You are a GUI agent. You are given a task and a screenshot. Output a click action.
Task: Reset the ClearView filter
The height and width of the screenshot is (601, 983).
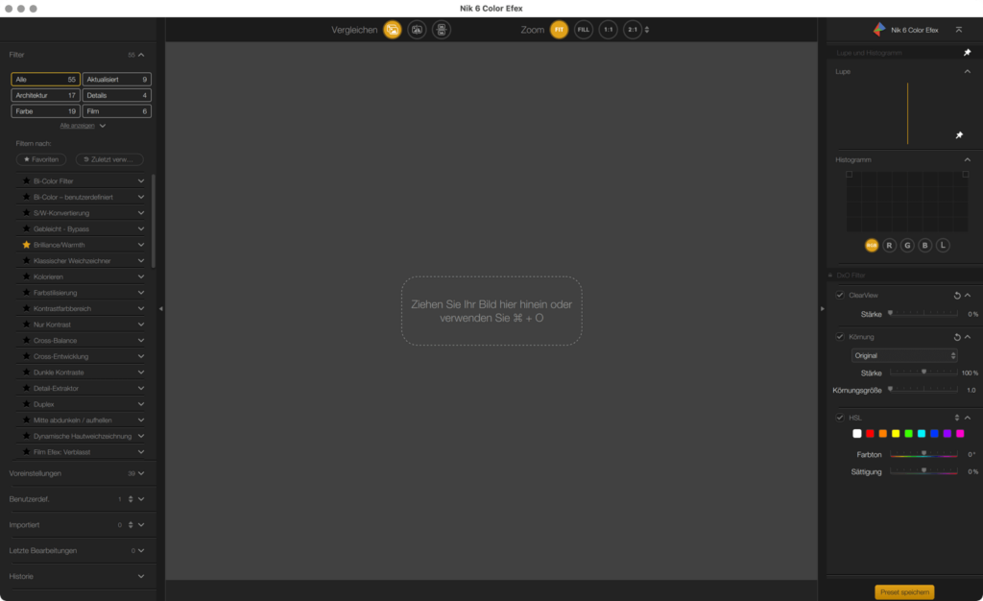tap(957, 295)
